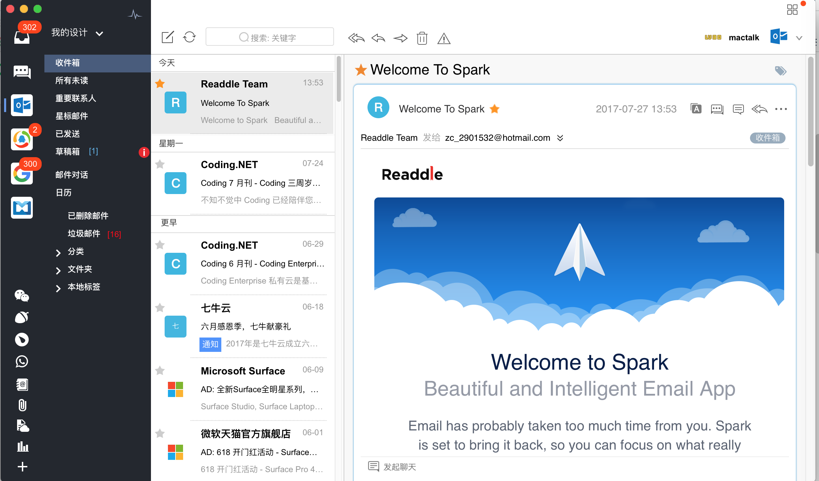Screen dimensions: 819x481
Task: Expand the 本地标签 tree item
Action: point(58,288)
